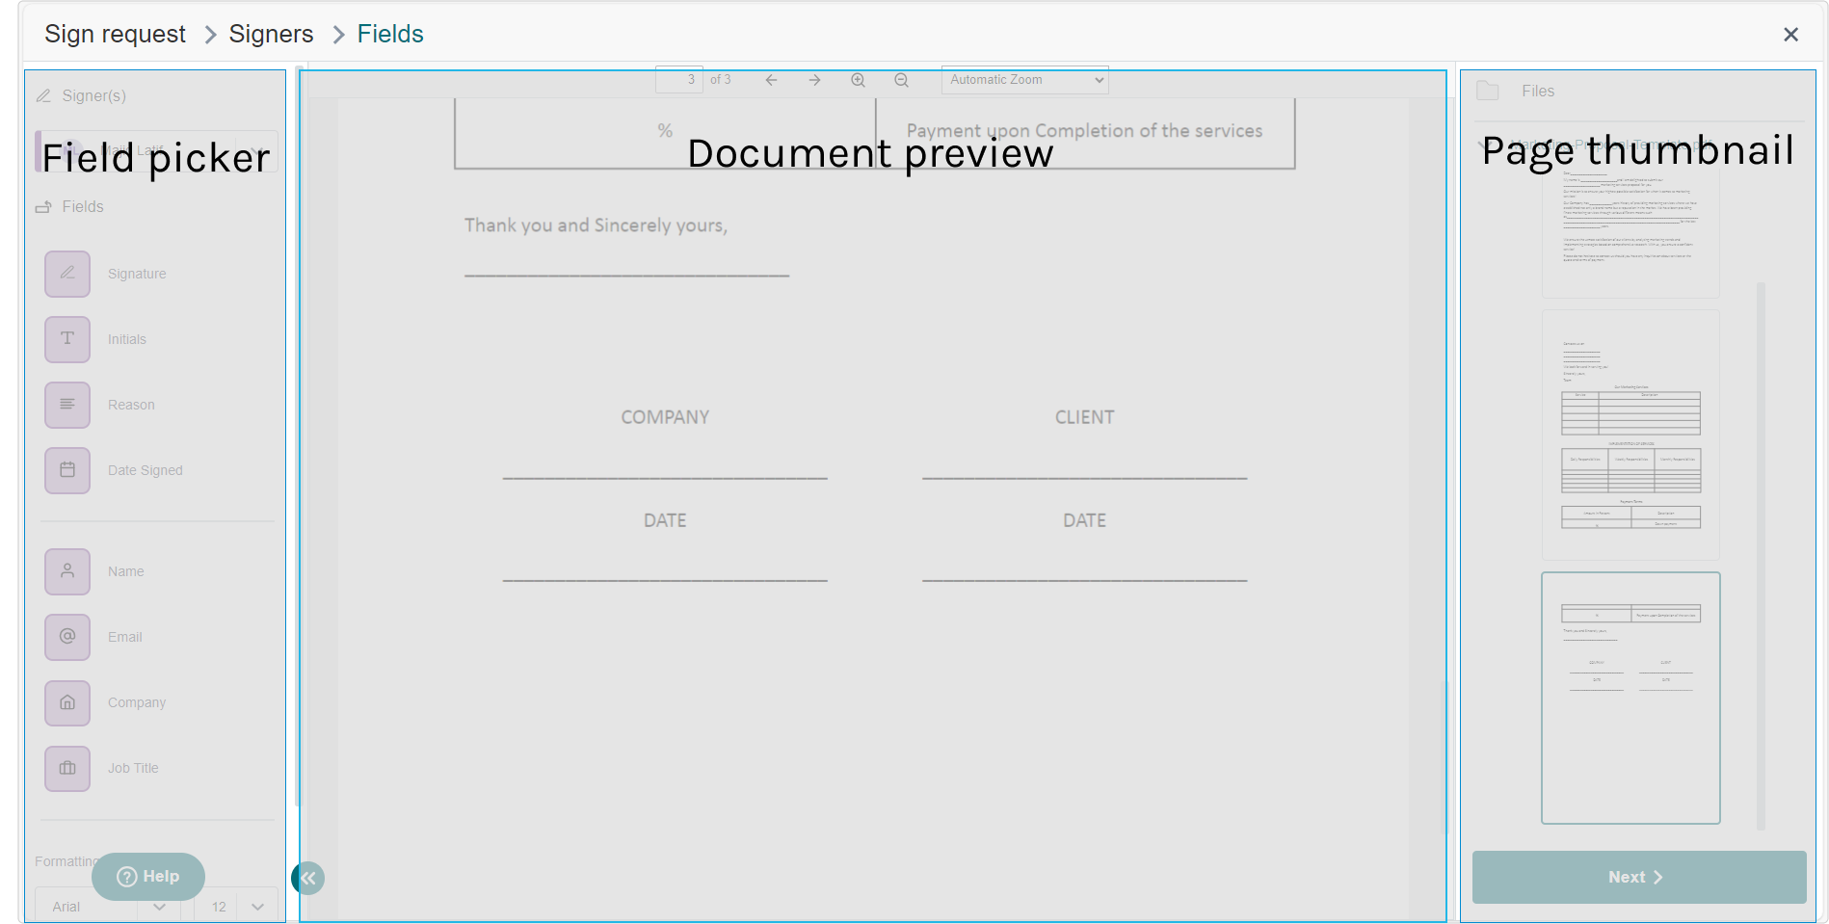The image size is (1829, 924).
Task: Select the second page thumbnail
Action: tap(1630, 435)
